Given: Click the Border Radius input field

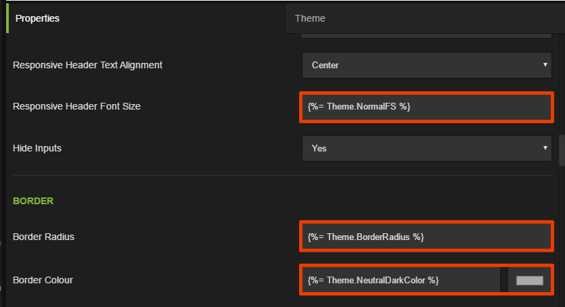Looking at the screenshot, I should coord(426,237).
